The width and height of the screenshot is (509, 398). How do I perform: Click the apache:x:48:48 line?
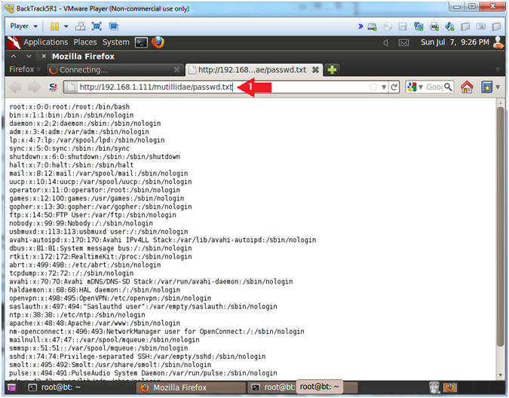tap(94, 323)
